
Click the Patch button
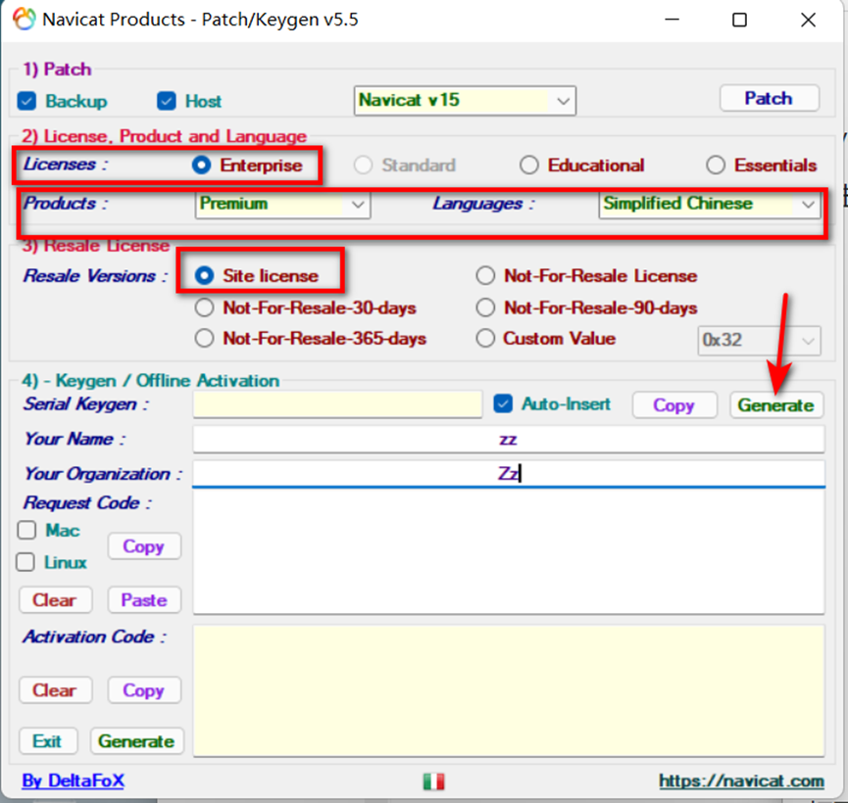coord(769,98)
